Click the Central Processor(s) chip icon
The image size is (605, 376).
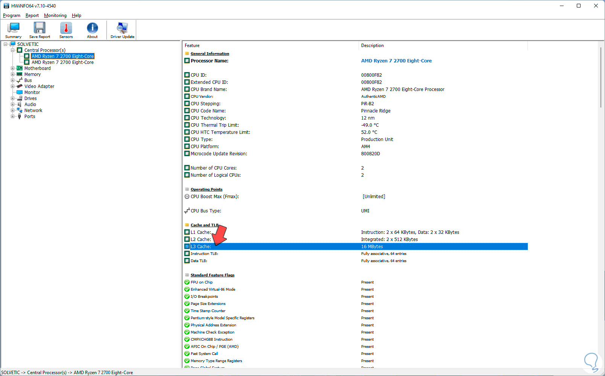[x=20, y=50]
